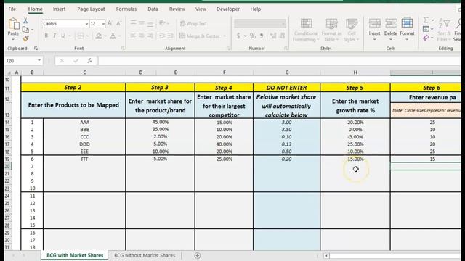
Task: Click the Cut scissors icon
Action: click(x=25, y=21)
